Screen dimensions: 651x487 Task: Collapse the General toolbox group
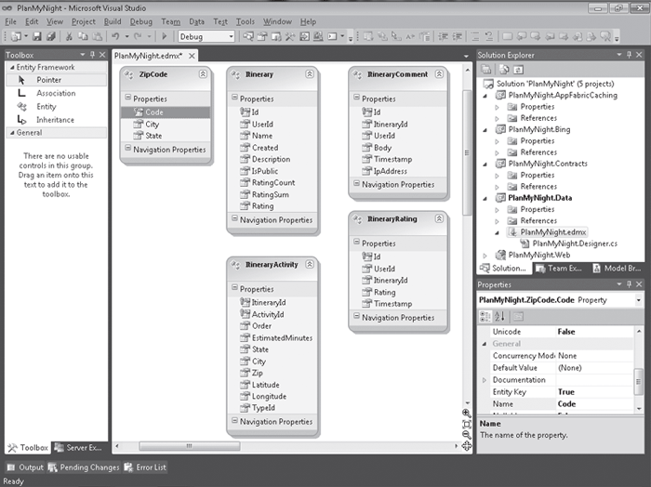[12, 133]
